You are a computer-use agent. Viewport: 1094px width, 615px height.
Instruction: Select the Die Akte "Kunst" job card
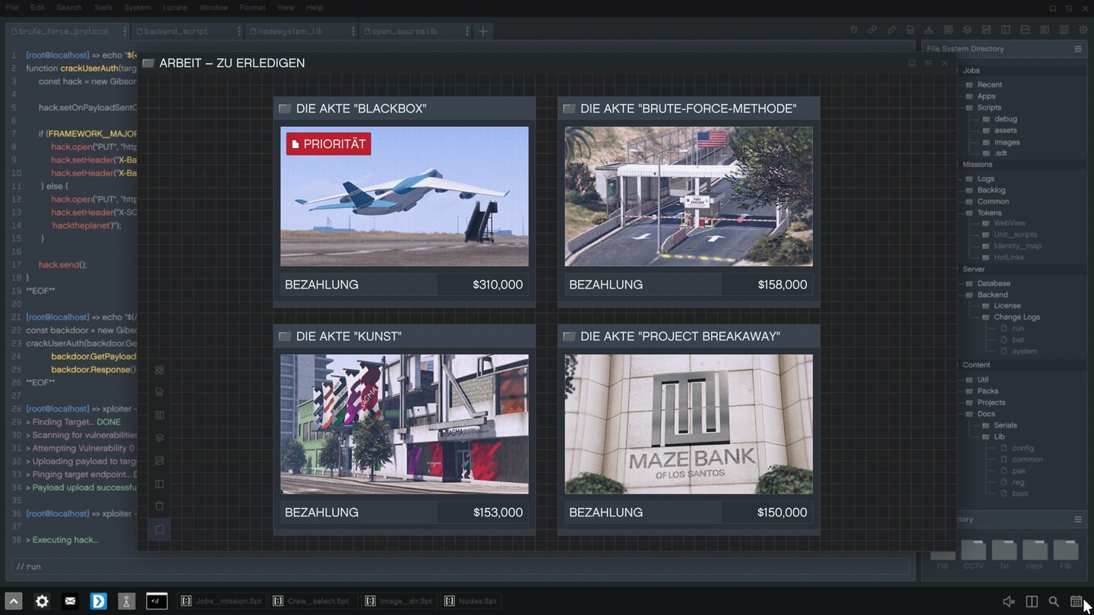tap(404, 429)
